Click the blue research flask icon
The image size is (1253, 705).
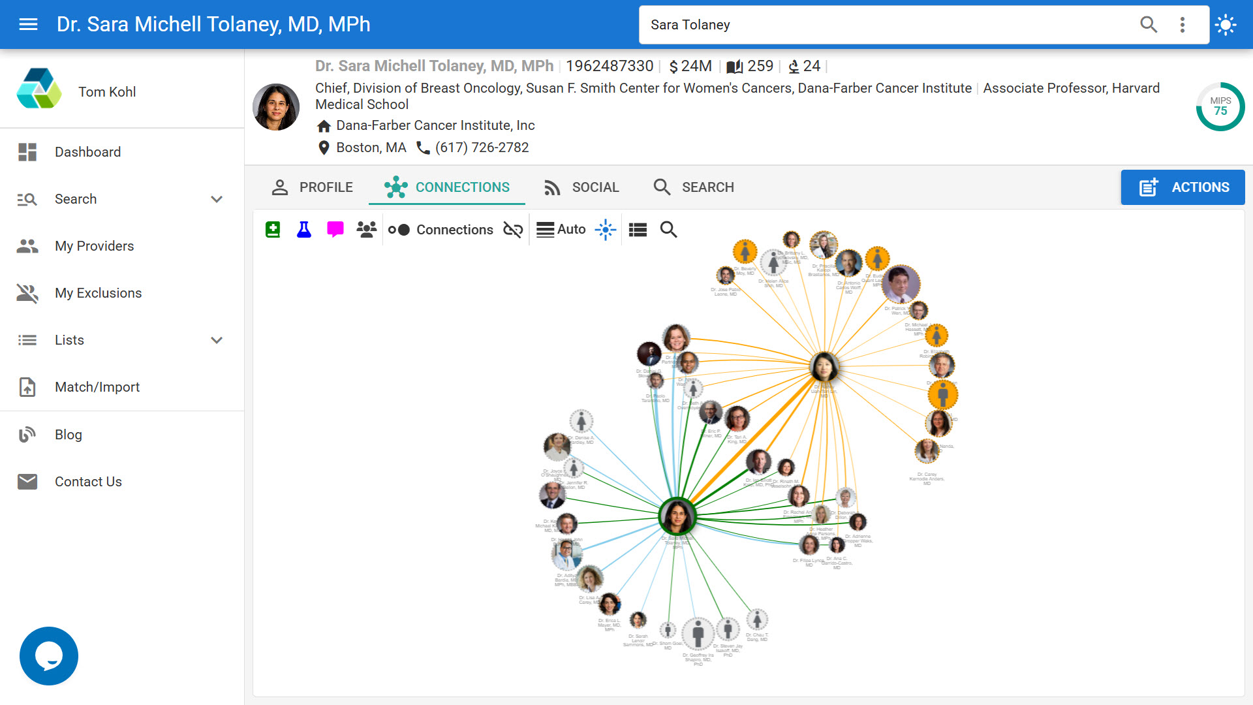(304, 230)
